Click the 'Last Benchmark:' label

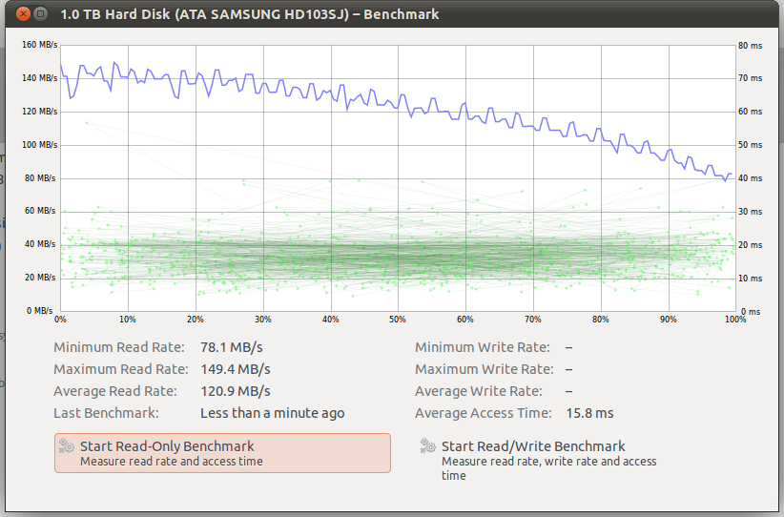click(x=106, y=413)
